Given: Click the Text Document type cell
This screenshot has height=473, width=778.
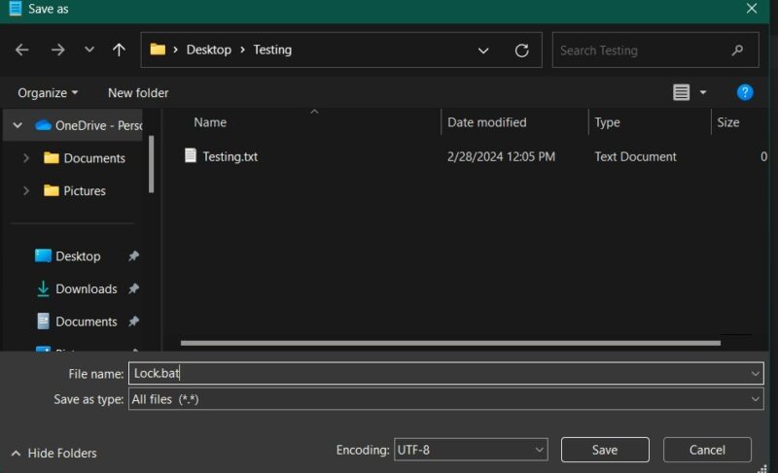Looking at the screenshot, I should tap(635, 156).
